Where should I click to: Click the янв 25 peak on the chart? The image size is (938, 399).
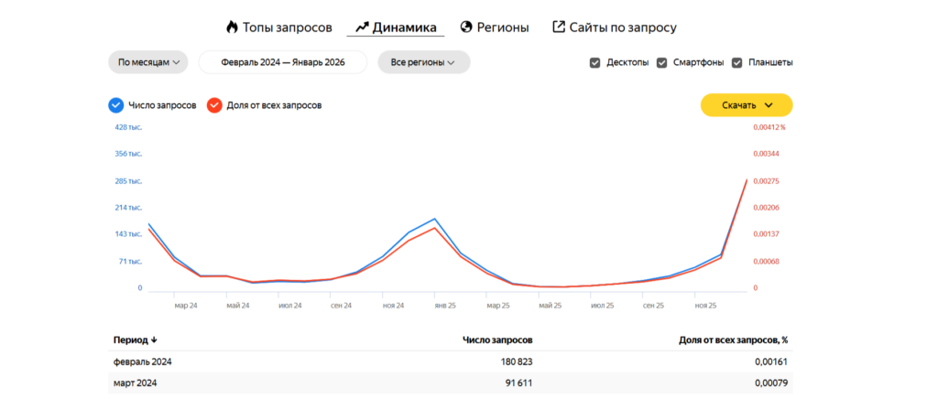tap(435, 220)
